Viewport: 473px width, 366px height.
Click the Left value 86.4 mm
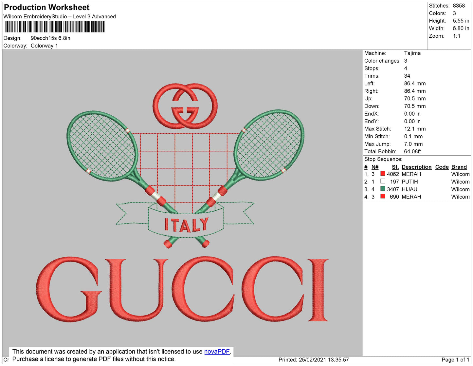415,83
